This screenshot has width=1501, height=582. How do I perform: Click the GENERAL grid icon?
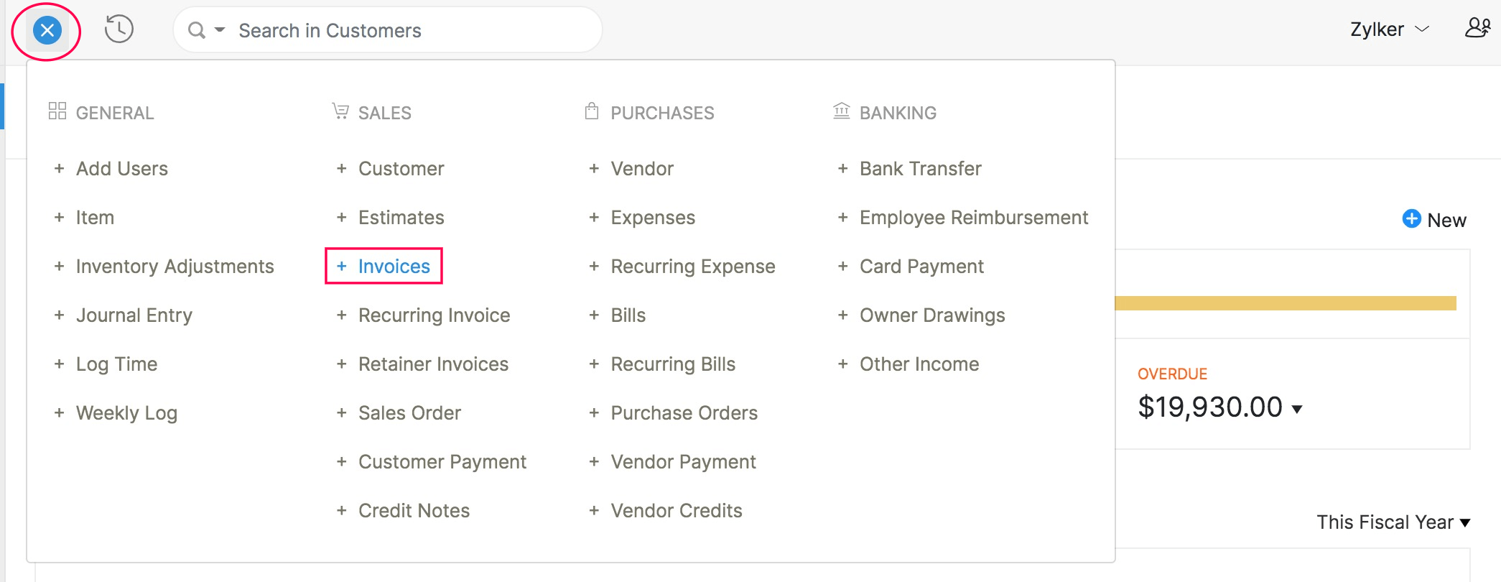tap(57, 111)
